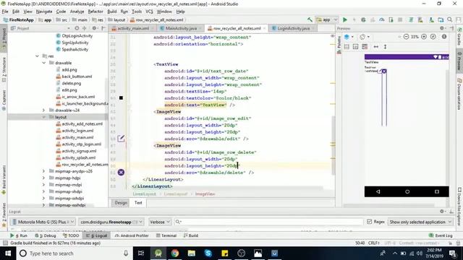463x260 pixels.
Task: Open the com.droidguru.firenoteapp process dropdown
Action: coord(111,222)
